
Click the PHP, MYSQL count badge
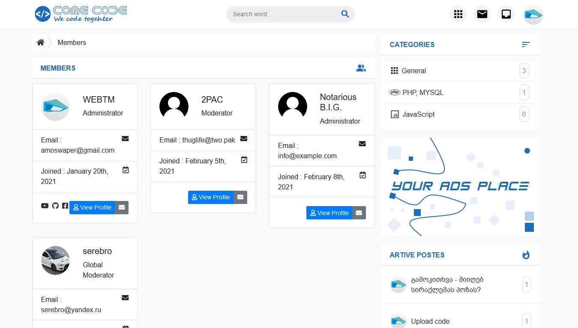click(524, 92)
